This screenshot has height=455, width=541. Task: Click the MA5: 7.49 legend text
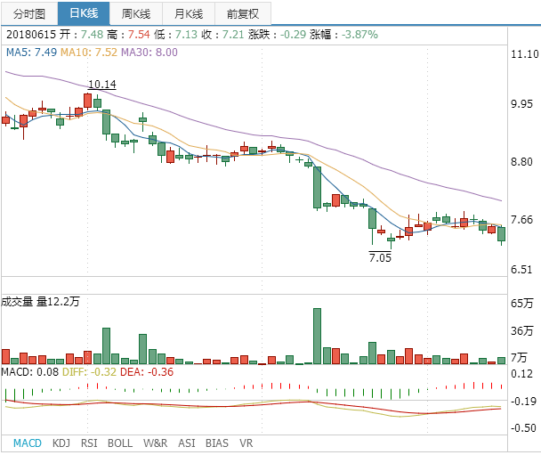coord(31,53)
